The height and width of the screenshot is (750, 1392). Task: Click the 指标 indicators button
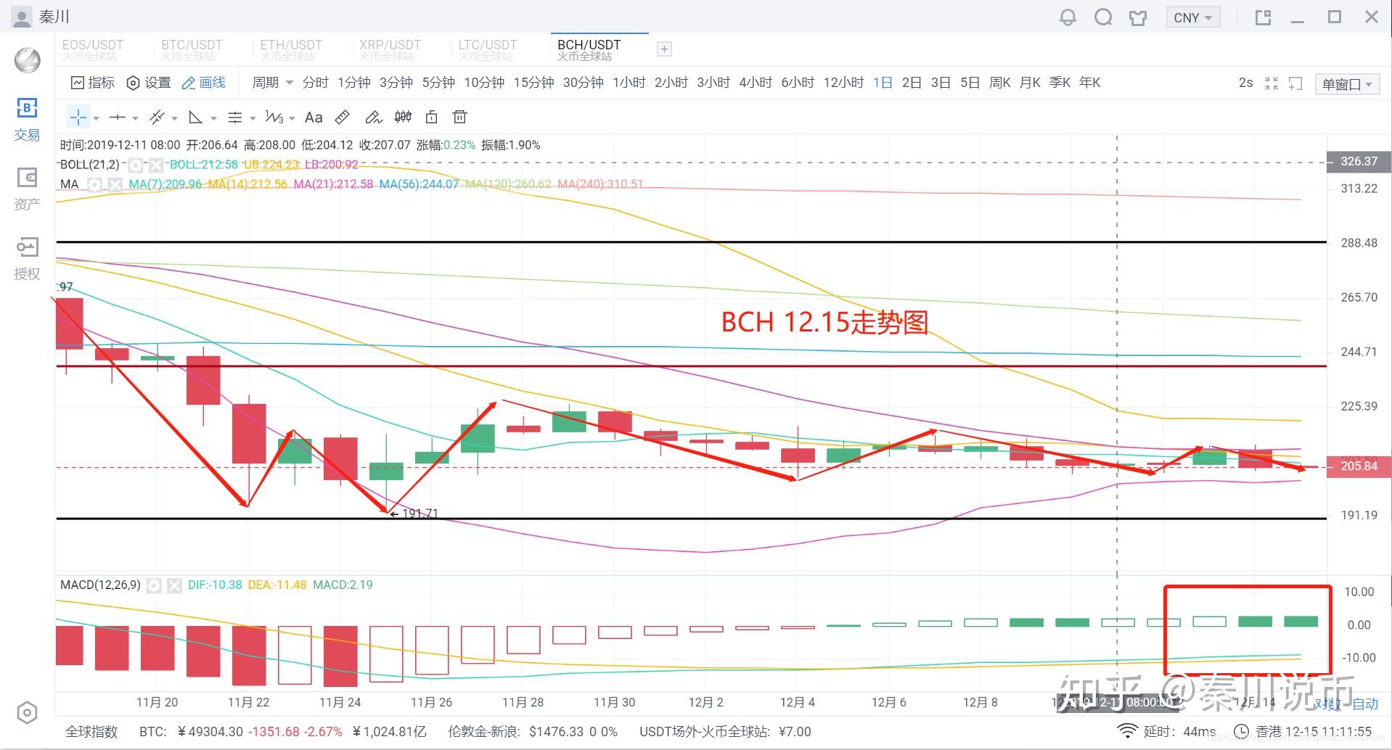(93, 83)
